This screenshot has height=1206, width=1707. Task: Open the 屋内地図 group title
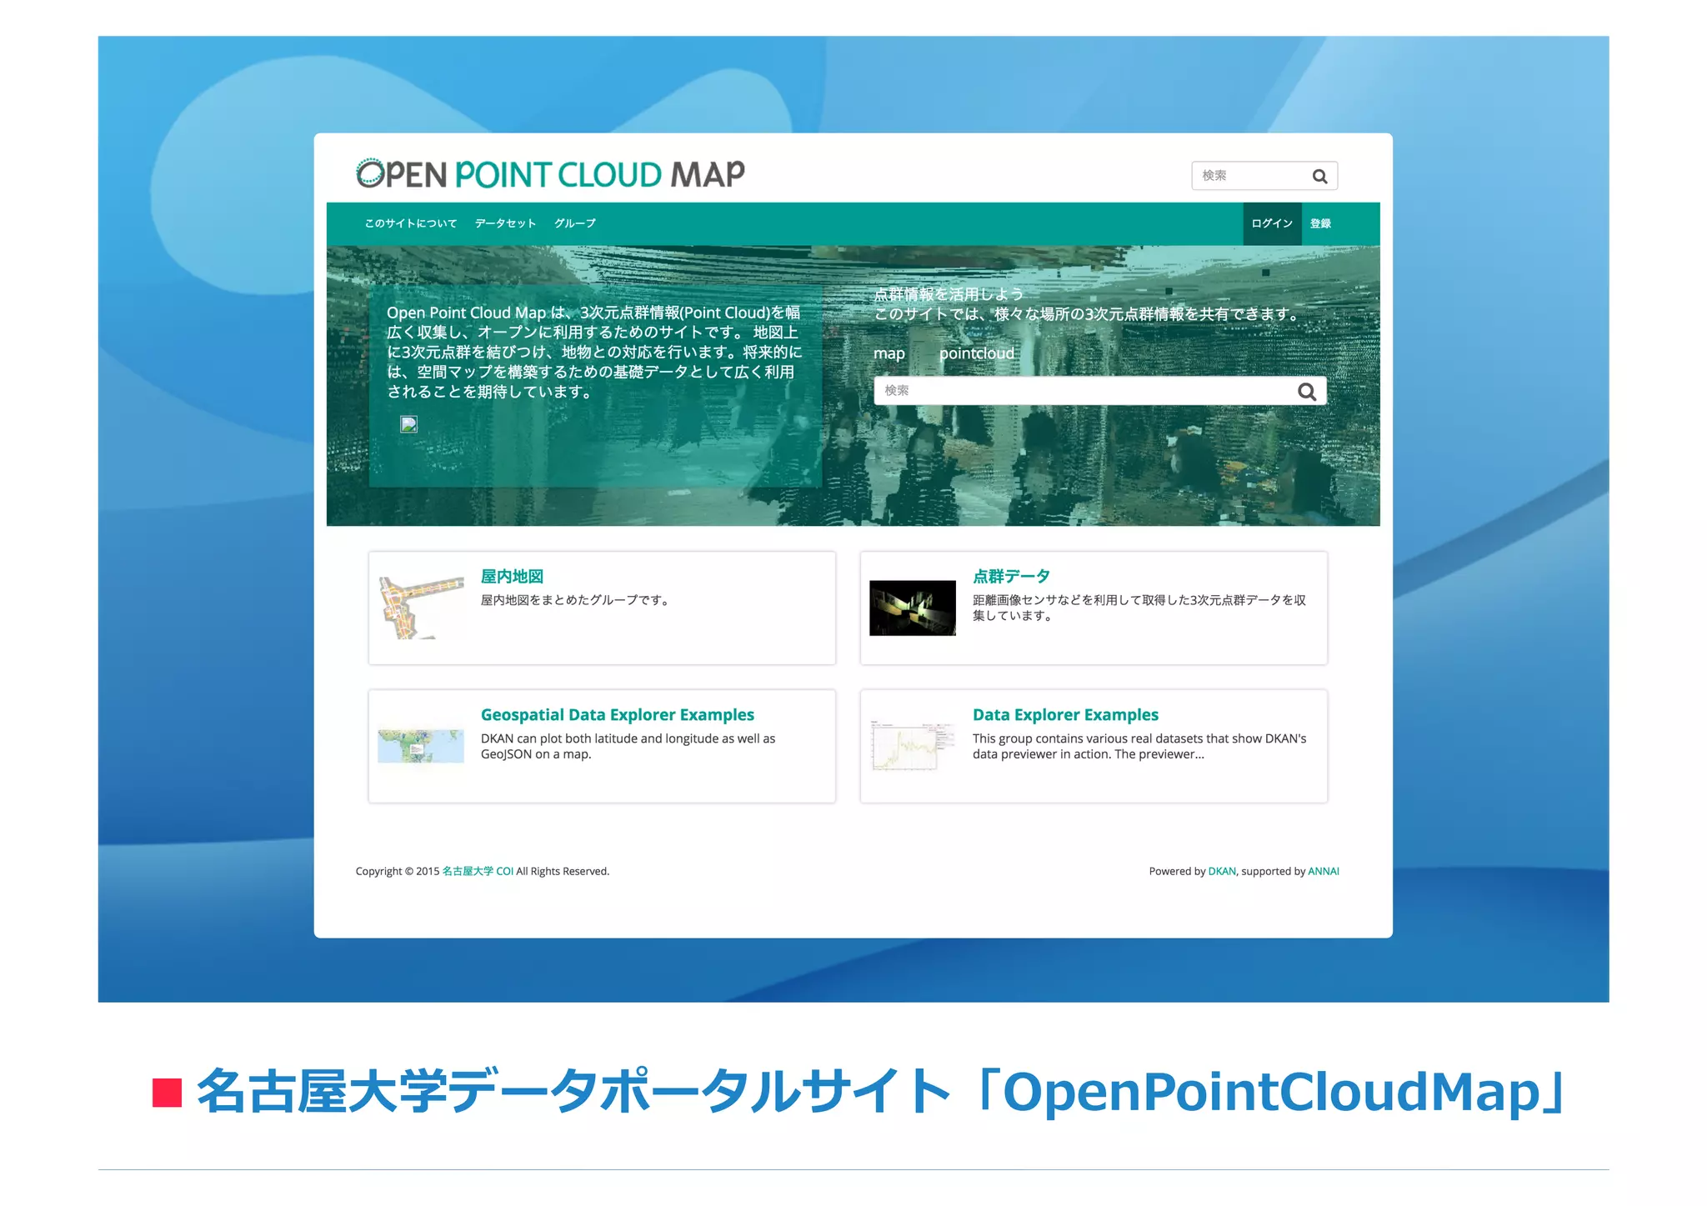click(512, 576)
